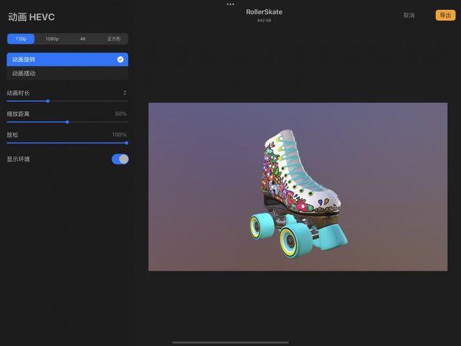Adjust the 动画时长 duration slider
Viewport: 461px width, 346px height.
click(x=48, y=101)
